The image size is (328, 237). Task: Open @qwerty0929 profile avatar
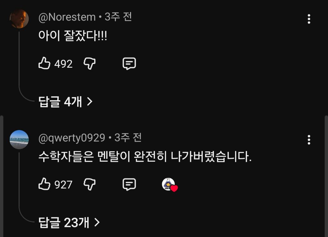click(x=19, y=139)
